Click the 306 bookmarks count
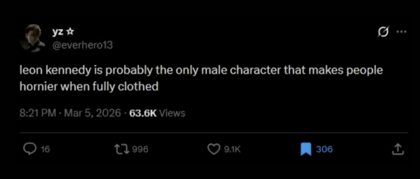This screenshot has height=179, width=420. coord(324,150)
